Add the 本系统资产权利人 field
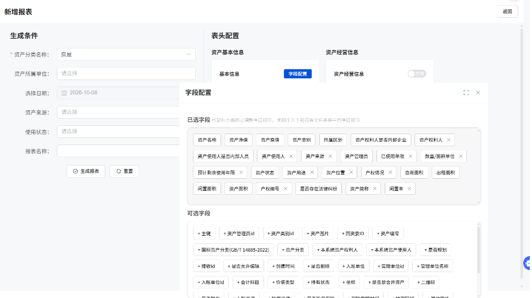Viewport: 532px width, 298px height. pyautogui.click(x=337, y=250)
